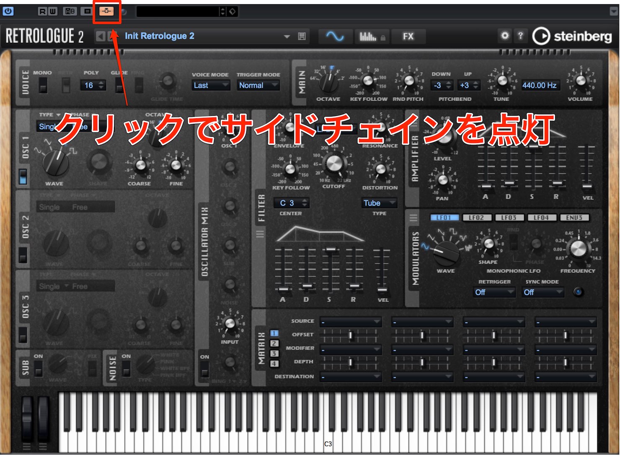This screenshot has width=620, height=455.
Task: Click the filter envelope S fader
Action: (331, 250)
